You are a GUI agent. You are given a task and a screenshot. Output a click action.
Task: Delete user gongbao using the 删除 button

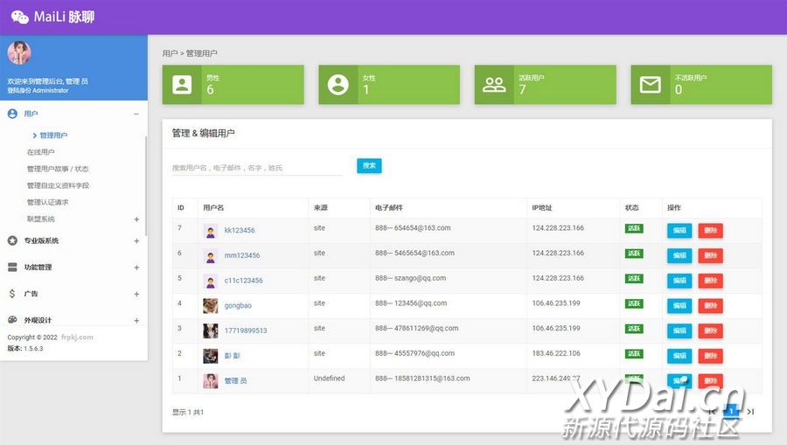(x=710, y=306)
